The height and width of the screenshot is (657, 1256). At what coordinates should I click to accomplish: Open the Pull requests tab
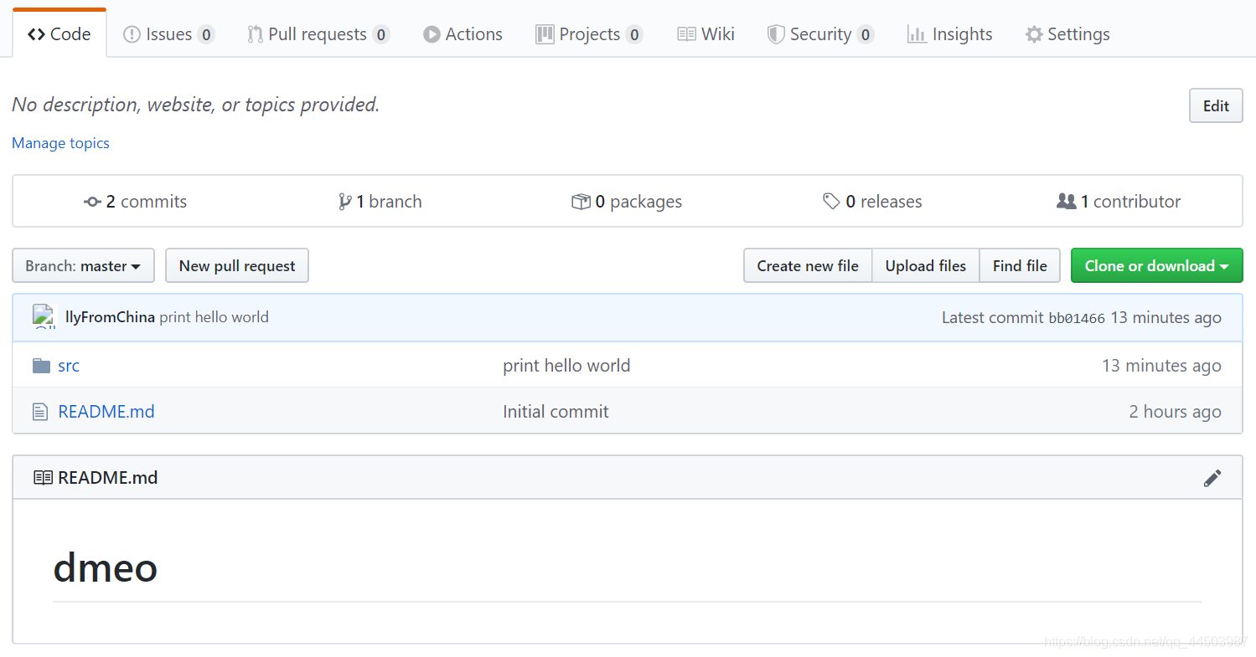point(318,34)
